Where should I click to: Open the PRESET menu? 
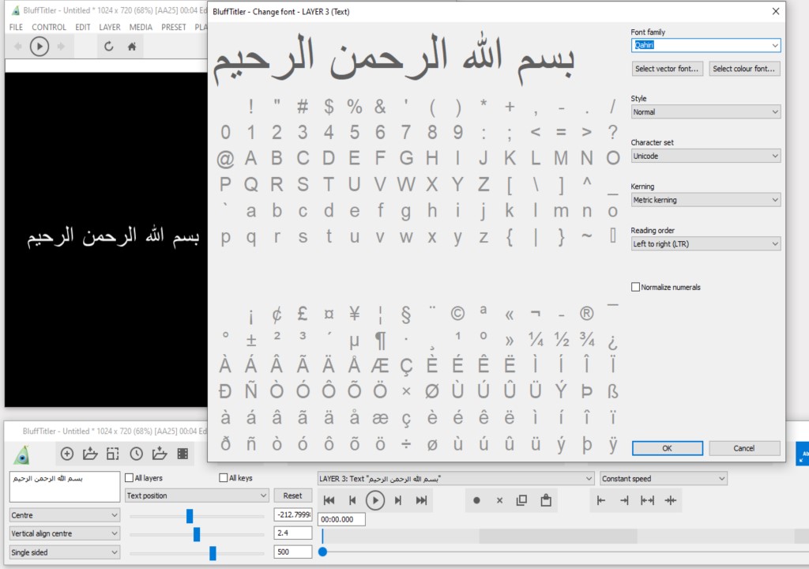[173, 27]
